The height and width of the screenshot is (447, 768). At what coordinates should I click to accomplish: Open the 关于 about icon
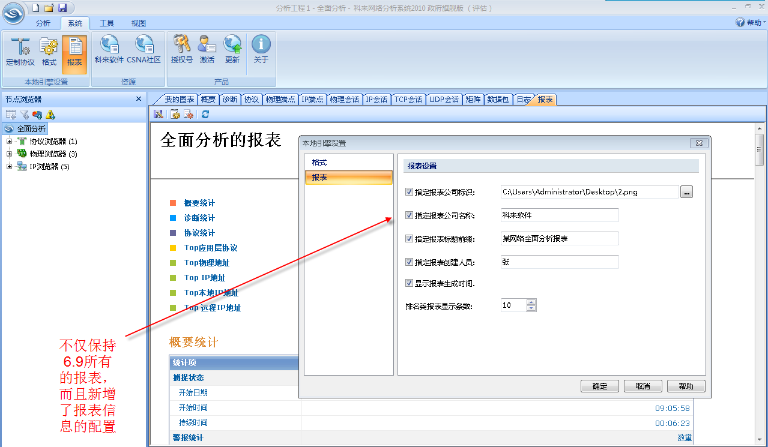tap(261, 50)
